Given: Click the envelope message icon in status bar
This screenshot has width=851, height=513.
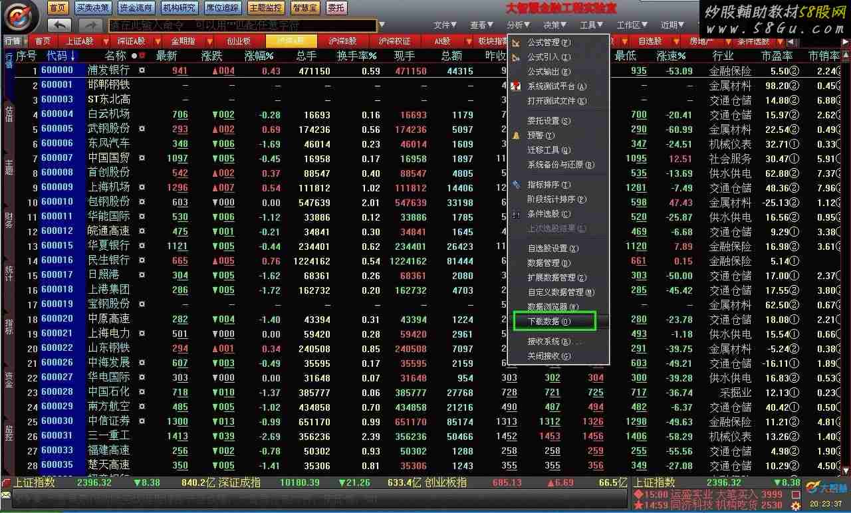Looking at the screenshot, I should (x=6, y=495).
